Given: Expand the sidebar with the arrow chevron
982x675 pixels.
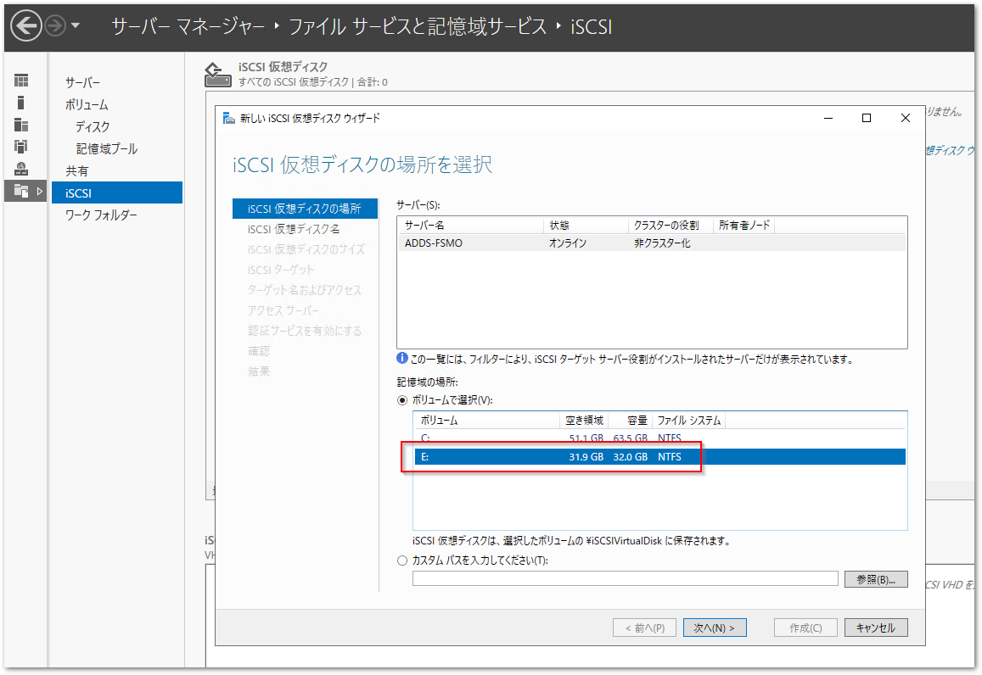Looking at the screenshot, I should pos(39,192).
